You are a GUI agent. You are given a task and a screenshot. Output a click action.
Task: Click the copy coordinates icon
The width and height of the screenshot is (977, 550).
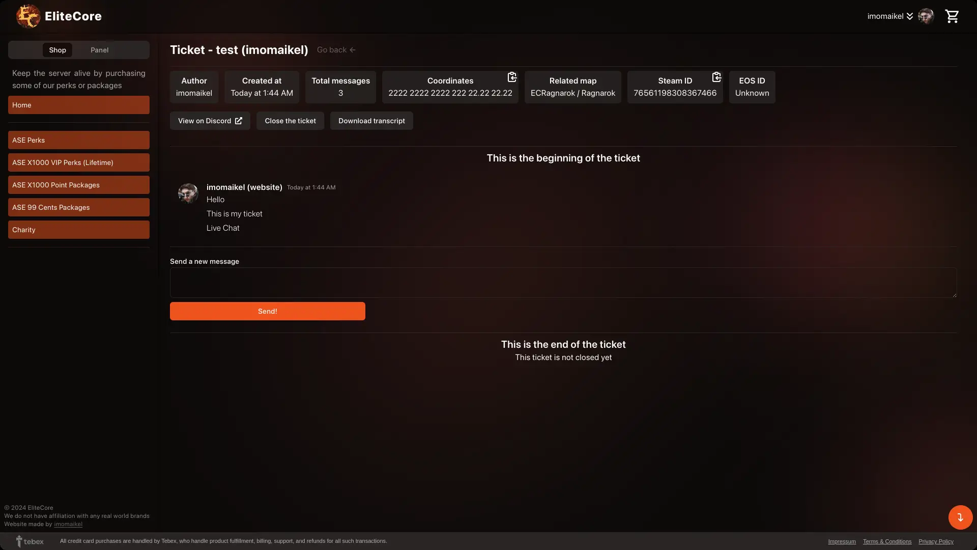(x=511, y=76)
